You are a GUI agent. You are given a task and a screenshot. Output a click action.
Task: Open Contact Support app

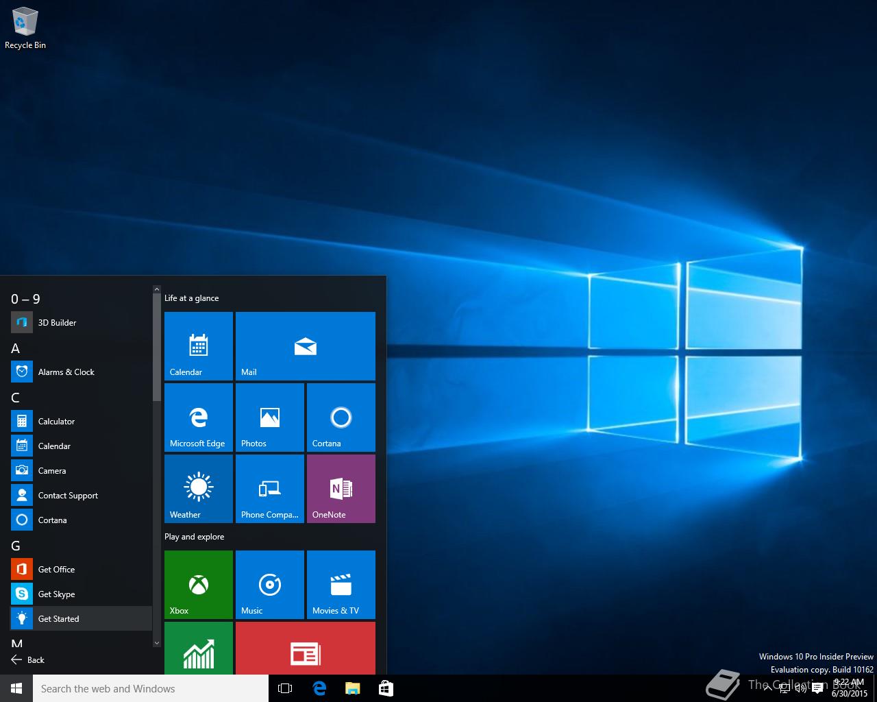point(81,495)
